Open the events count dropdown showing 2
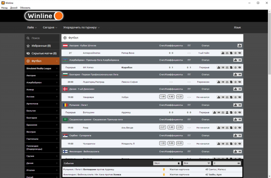 [227, 163]
